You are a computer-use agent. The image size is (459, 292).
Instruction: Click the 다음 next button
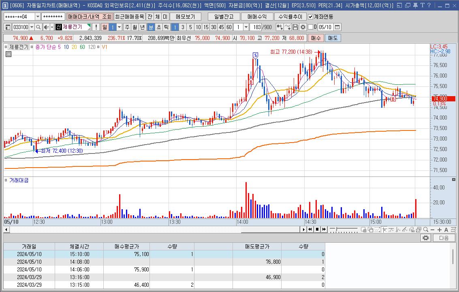(444, 238)
